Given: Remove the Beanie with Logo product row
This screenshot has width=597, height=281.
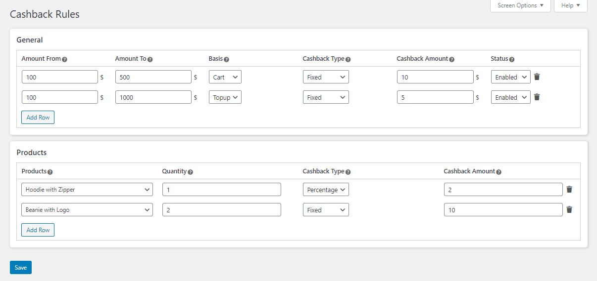Looking at the screenshot, I should click(x=569, y=209).
